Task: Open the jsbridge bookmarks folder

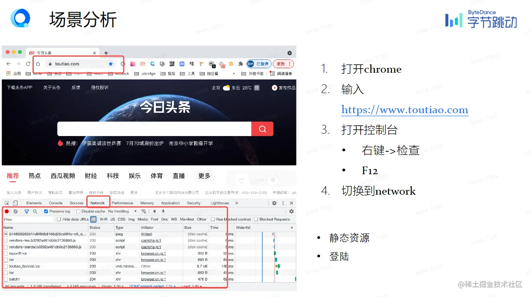Action: (x=145, y=73)
